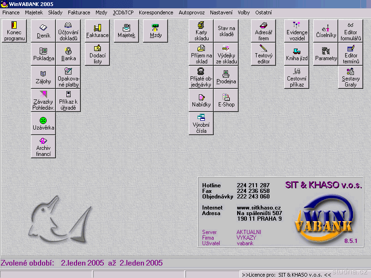Open Adresář firem directory
The image size is (371, 278).
(x=263, y=31)
